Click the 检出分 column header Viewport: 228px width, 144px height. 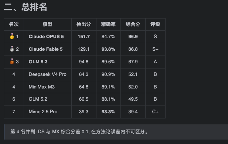pos(84,24)
